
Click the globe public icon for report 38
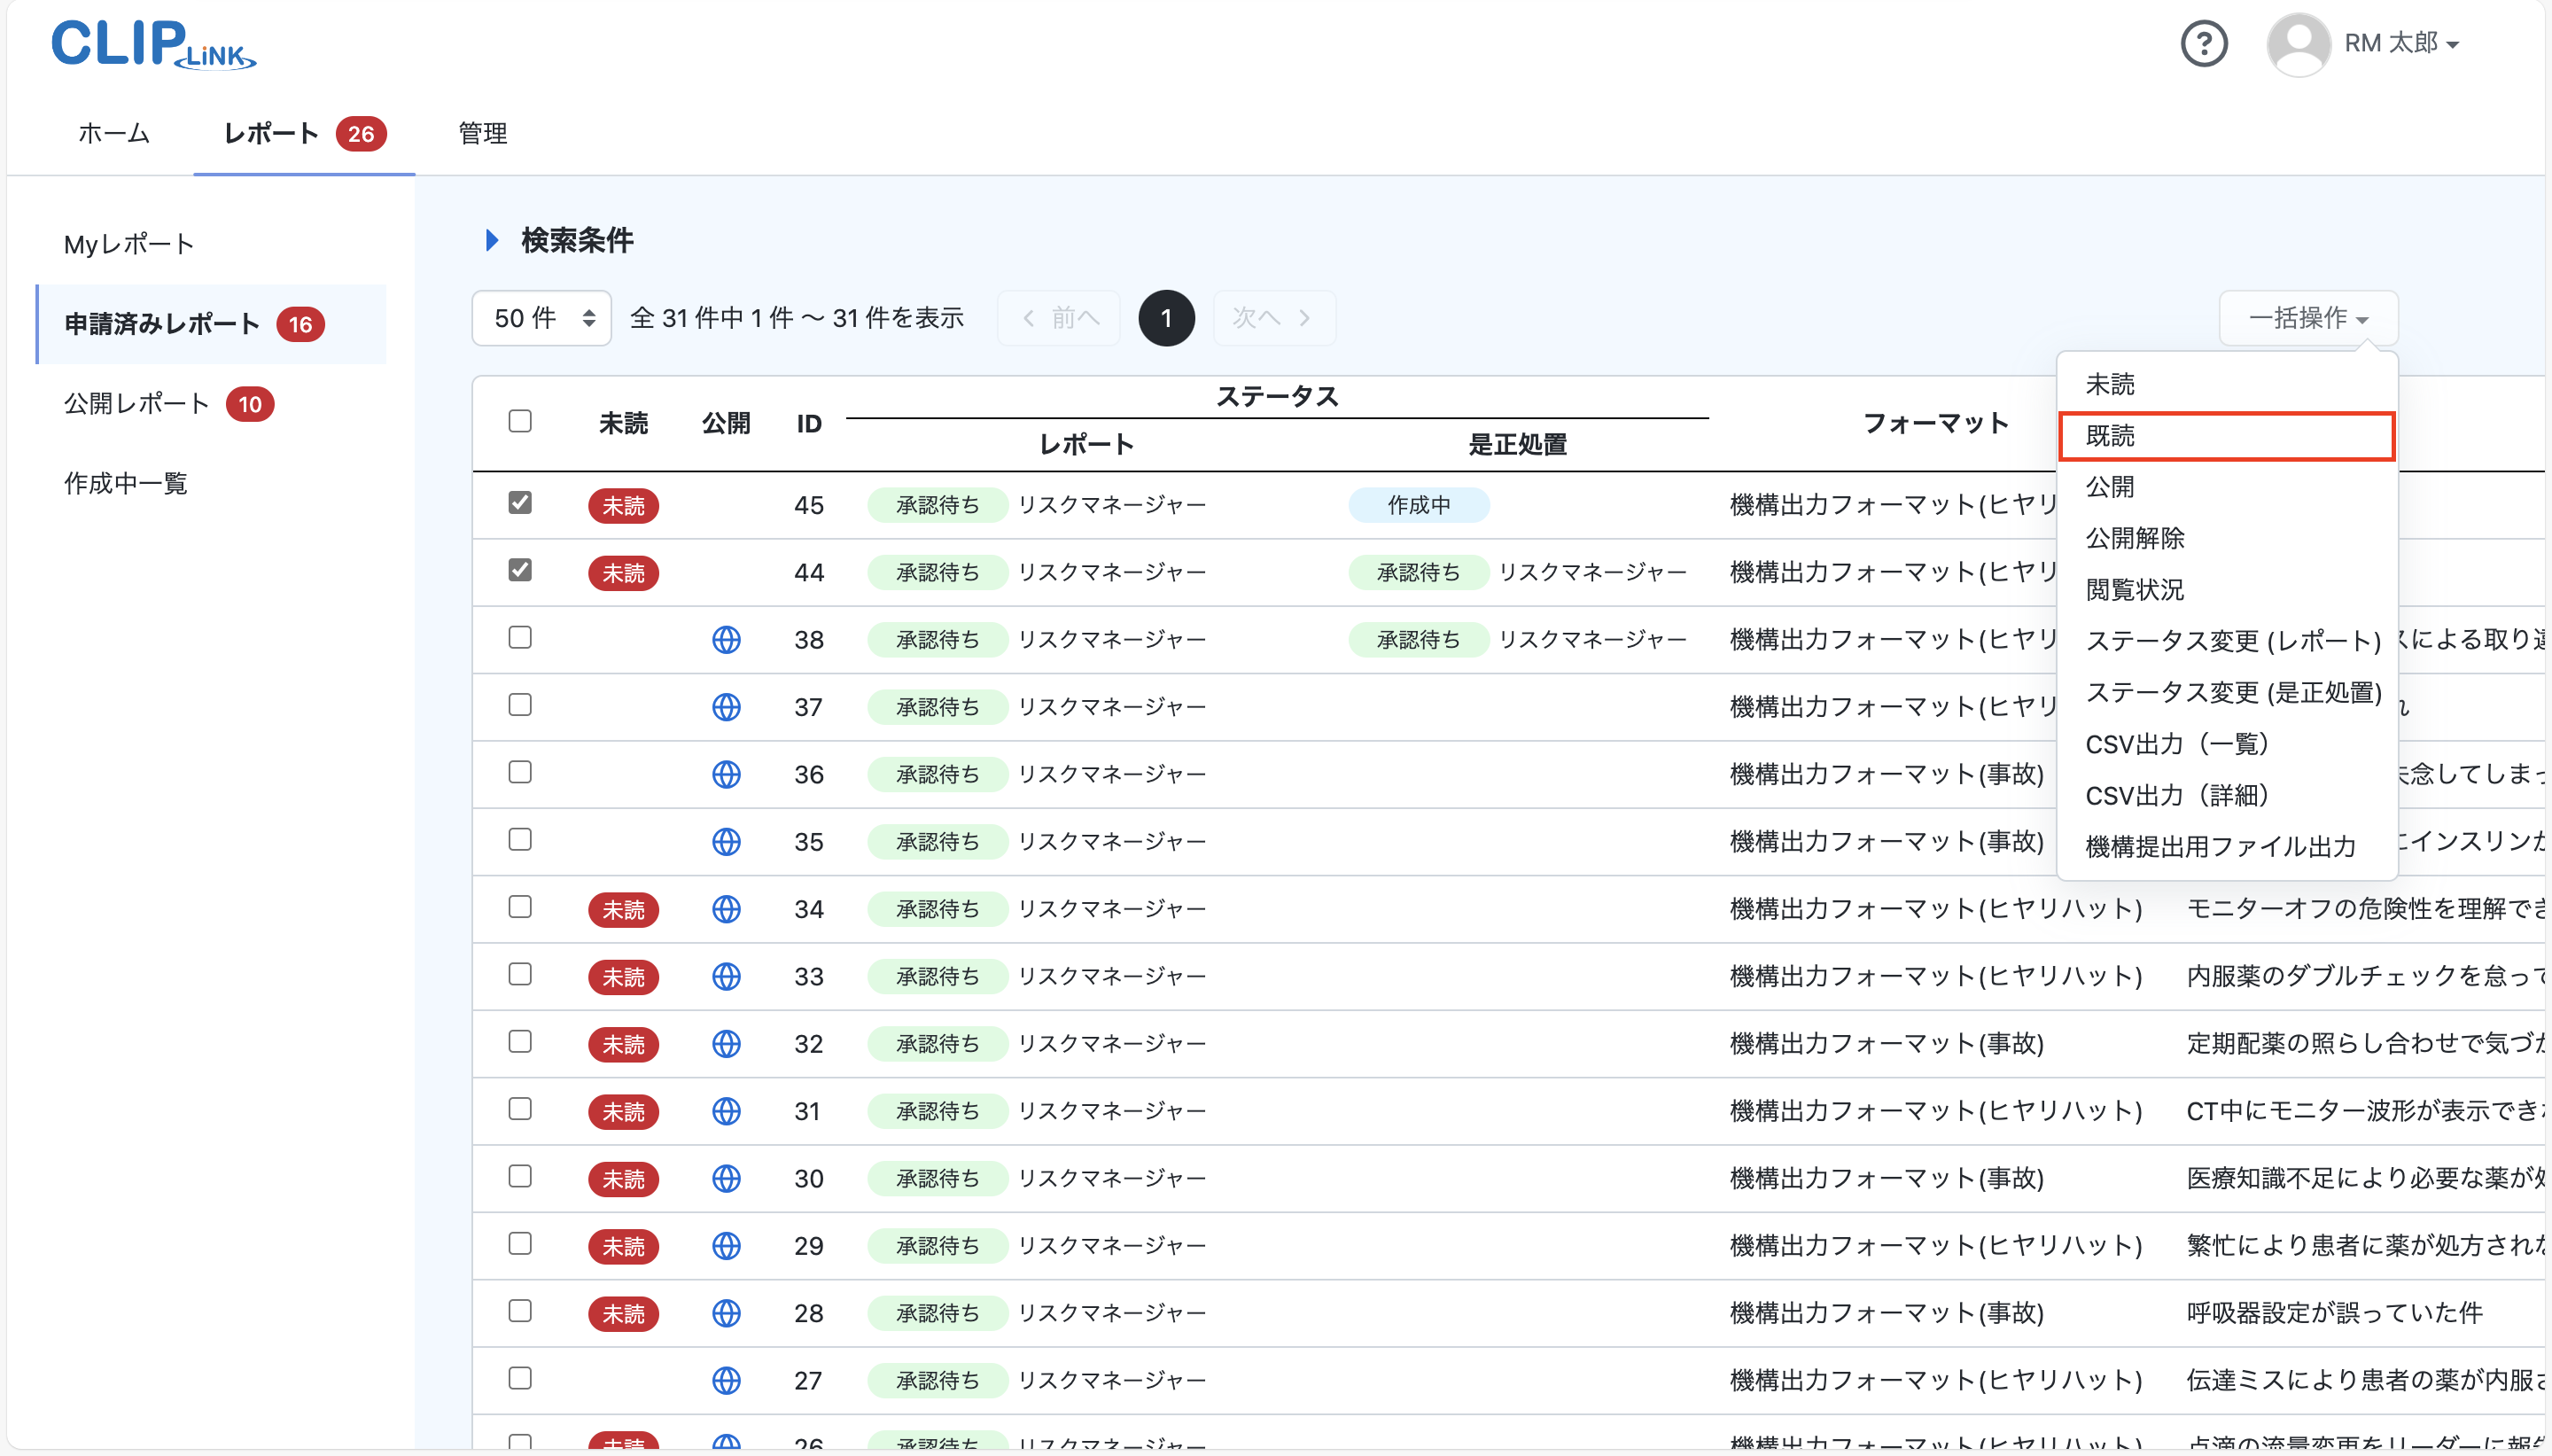pos(727,639)
